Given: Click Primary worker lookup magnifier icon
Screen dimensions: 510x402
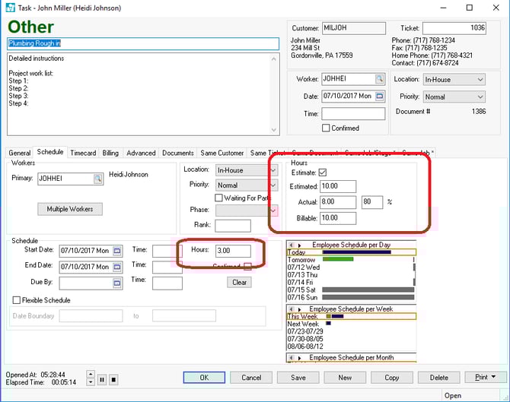Looking at the screenshot, I should [97, 179].
